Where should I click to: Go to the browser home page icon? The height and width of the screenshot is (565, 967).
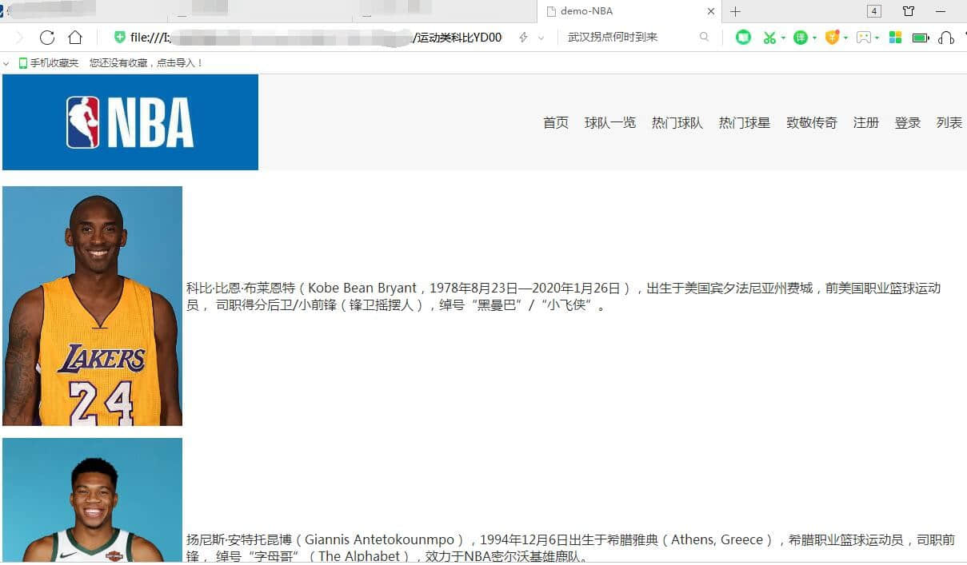click(x=75, y=38)
